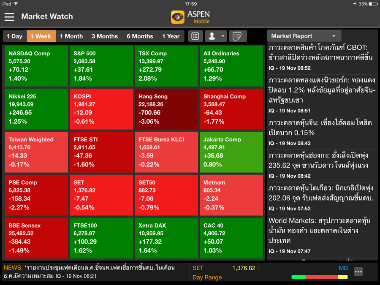Select the 6 Months period tab
The height and width of the screenshot is (285, 380).
140,36
